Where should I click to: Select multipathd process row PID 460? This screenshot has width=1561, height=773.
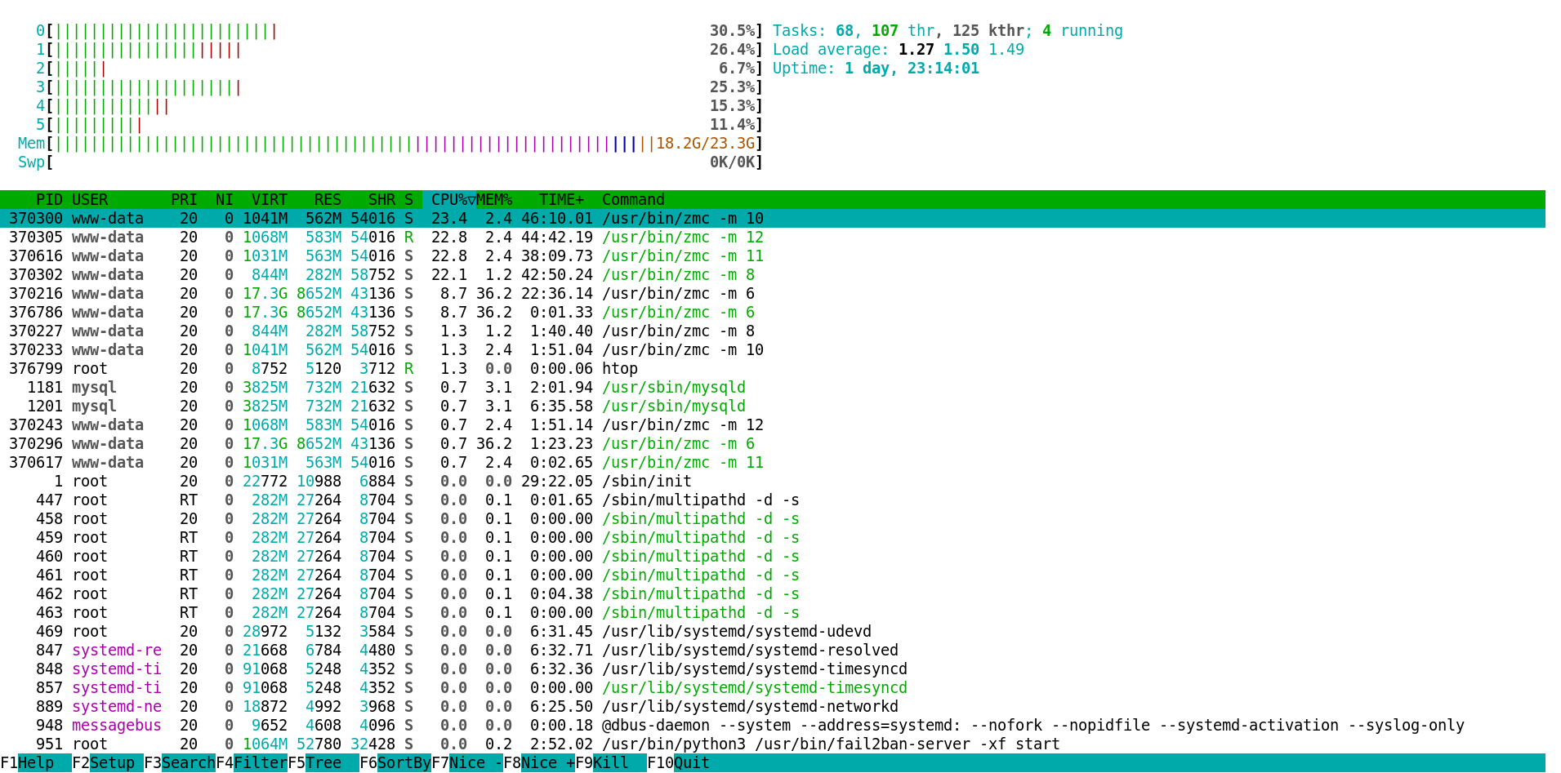[x=773, y=557]
